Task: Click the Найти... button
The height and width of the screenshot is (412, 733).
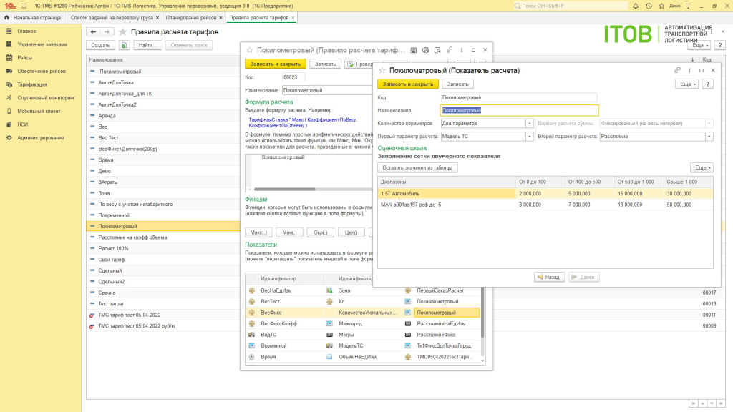Action: tap(147, 45)
